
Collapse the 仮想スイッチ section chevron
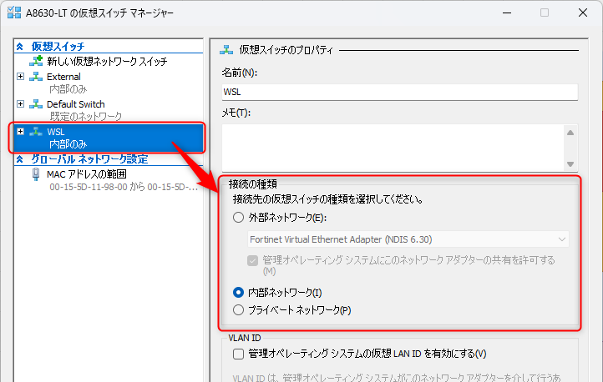[19, 47]
